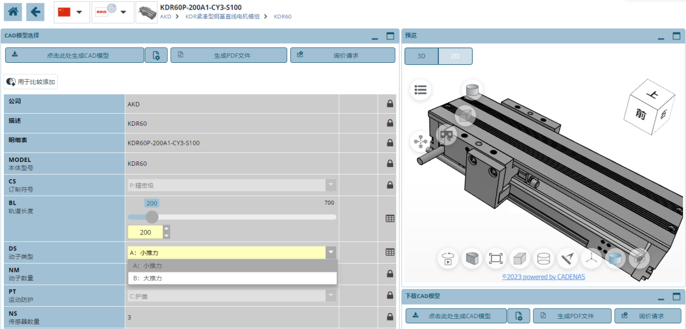Click lock icon in 描述 row

[389, 123]
